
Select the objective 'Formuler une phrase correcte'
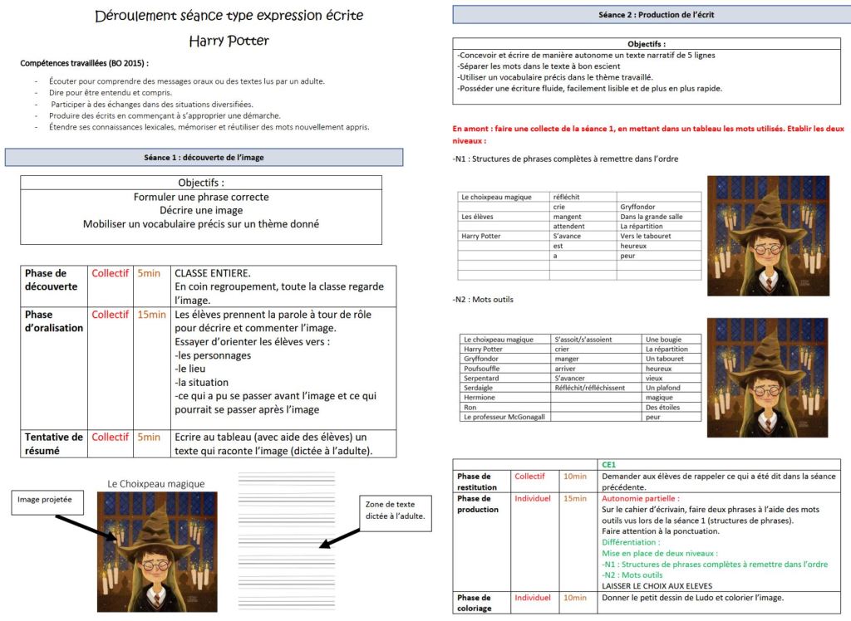pos(201,197)
